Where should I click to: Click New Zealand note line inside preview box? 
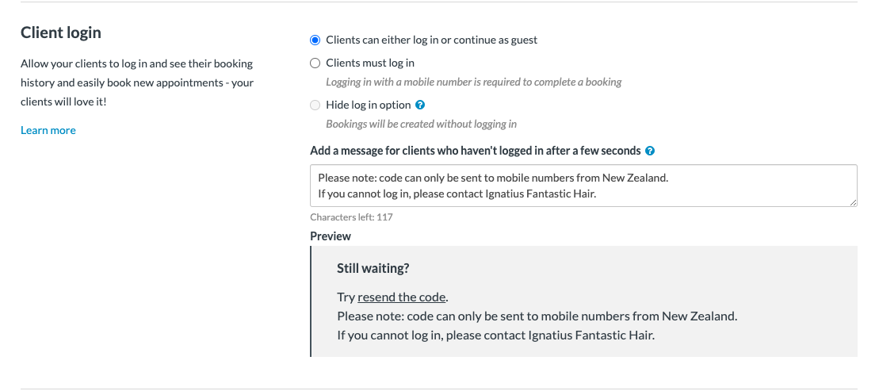click(537, 316)
